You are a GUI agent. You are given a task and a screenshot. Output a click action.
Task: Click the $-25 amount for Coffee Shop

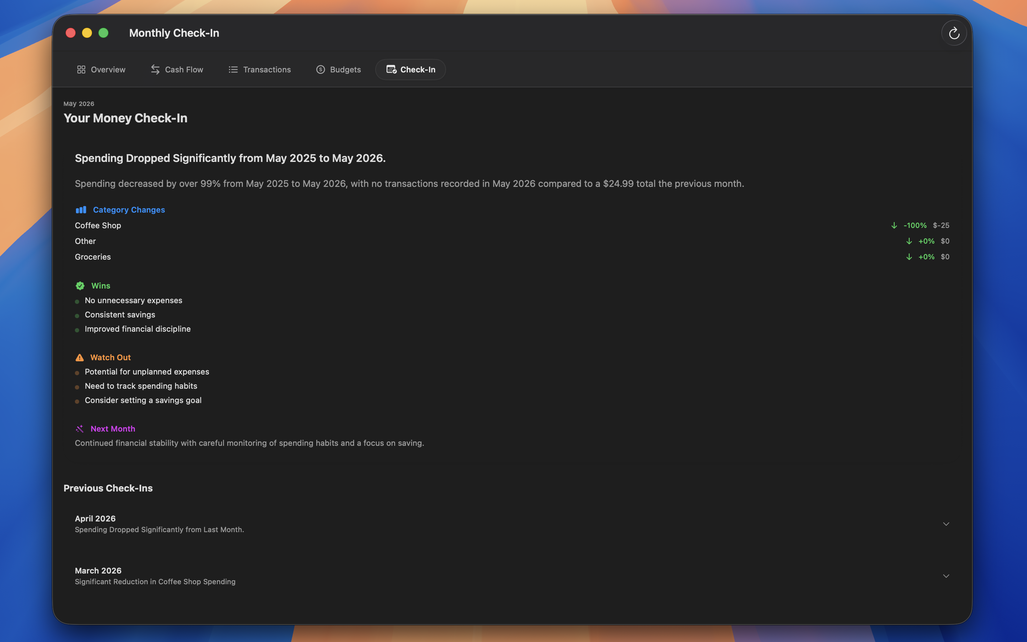941,225
